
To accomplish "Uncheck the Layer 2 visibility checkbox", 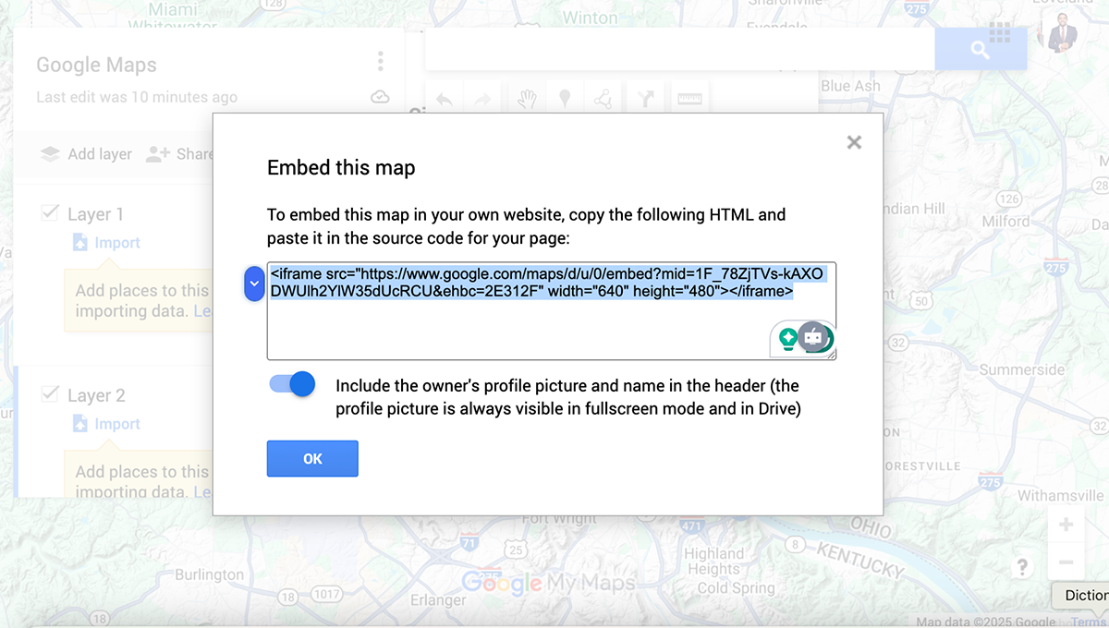I will tap(51, 394).
